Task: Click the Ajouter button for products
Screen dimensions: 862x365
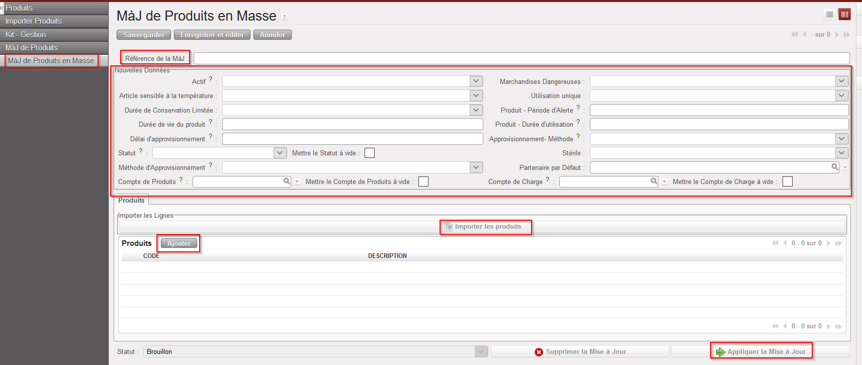Action: (x=179, y=243)
